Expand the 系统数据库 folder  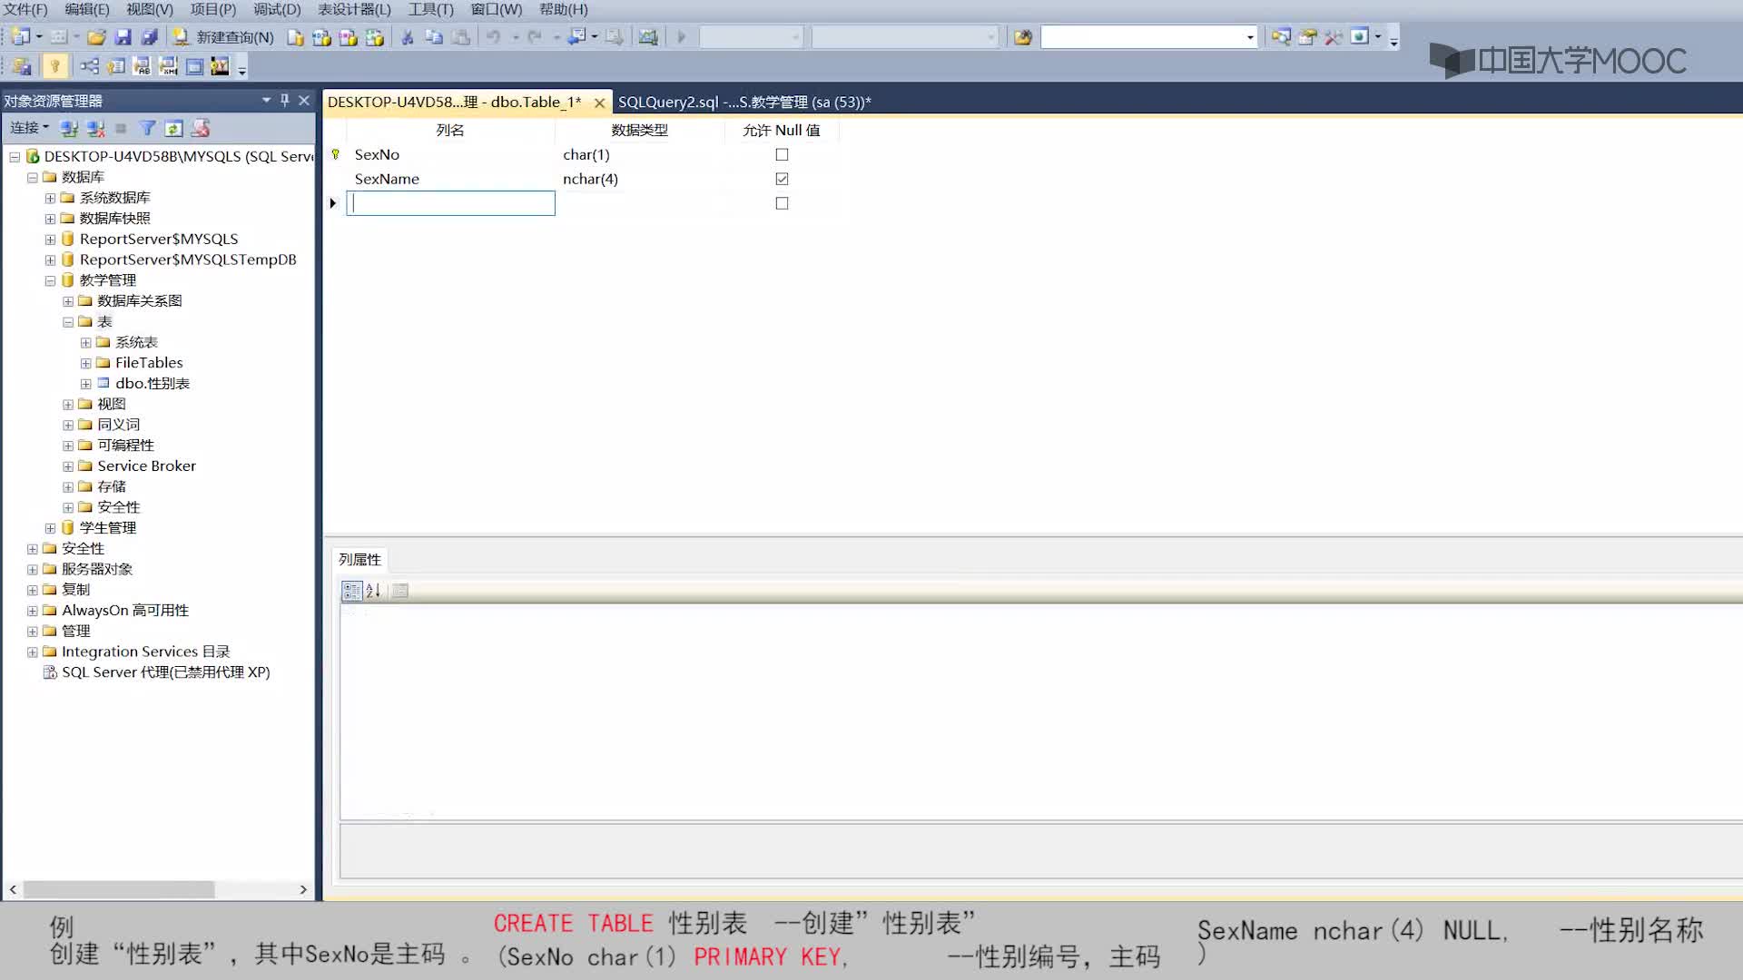coord(50,198)
